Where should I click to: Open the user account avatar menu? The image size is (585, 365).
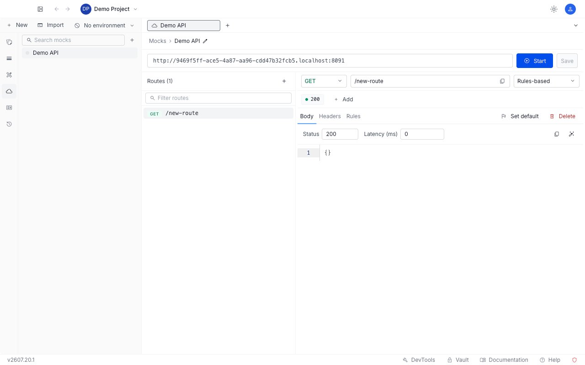point(570,9)
